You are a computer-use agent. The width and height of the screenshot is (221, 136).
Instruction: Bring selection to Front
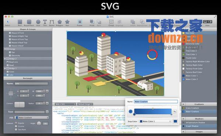92,23
